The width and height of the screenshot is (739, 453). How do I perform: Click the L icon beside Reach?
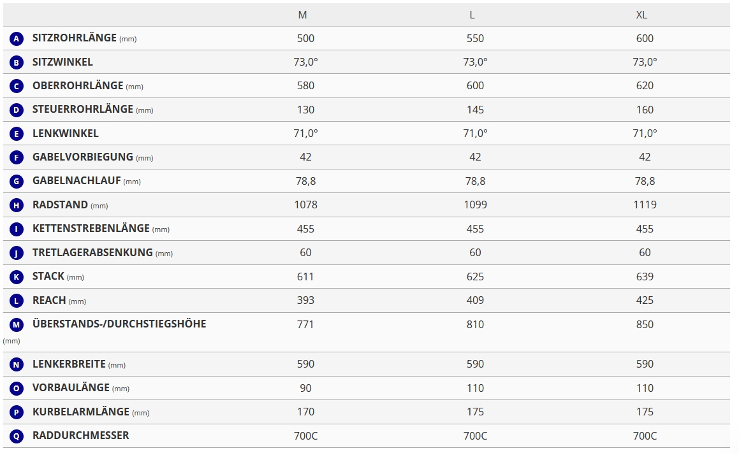[17, 301]
